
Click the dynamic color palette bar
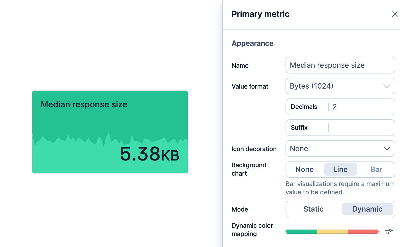tap(332, 232)
